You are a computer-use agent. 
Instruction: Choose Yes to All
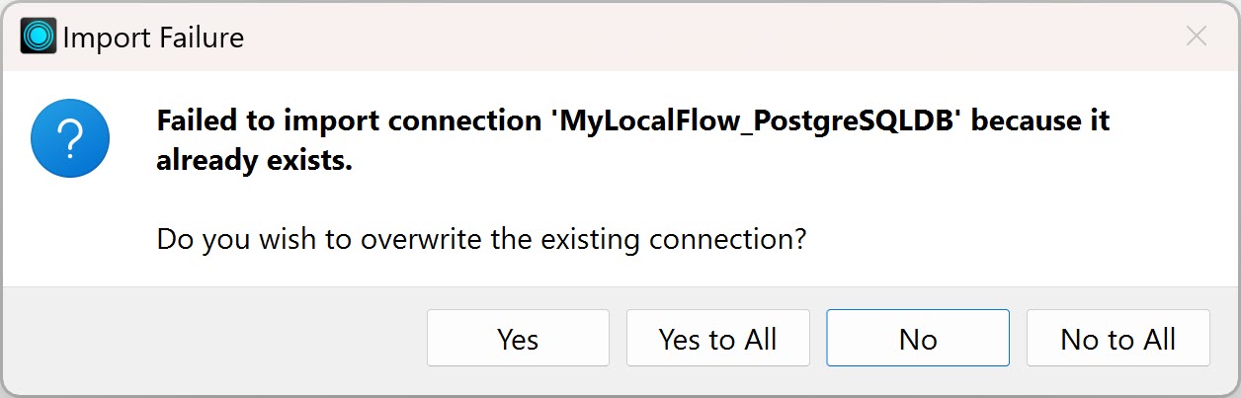click(717, 338)
